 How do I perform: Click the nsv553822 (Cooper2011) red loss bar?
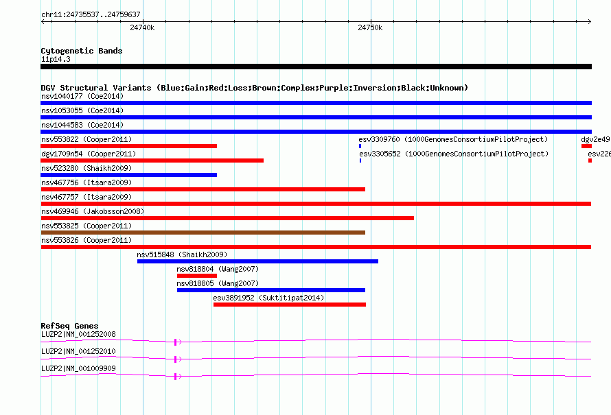(x=128, y=146)
